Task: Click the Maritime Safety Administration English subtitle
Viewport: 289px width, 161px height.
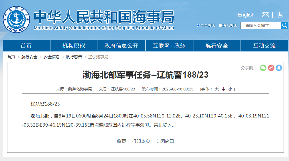Action: (104, 28)
